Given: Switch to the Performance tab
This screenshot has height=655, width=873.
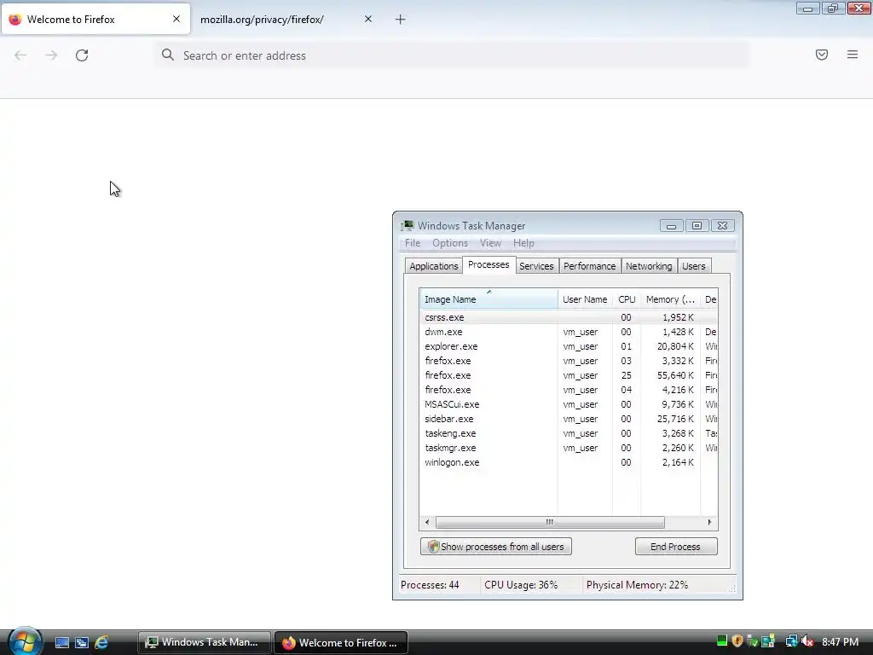Looking at the screenshot, I should (x=590, y=266).
